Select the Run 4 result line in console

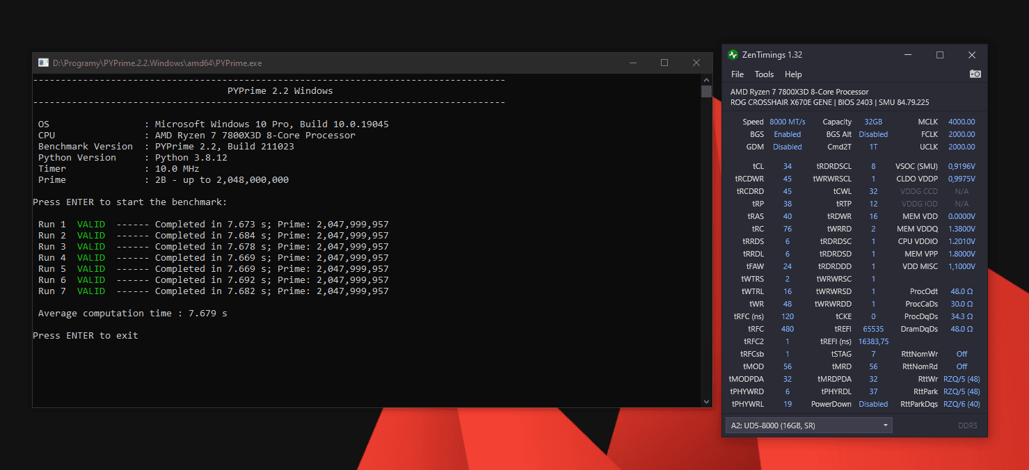tap(214, 258)
